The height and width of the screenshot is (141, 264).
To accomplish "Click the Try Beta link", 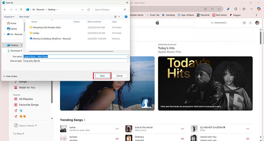I will tap(18, 133).
